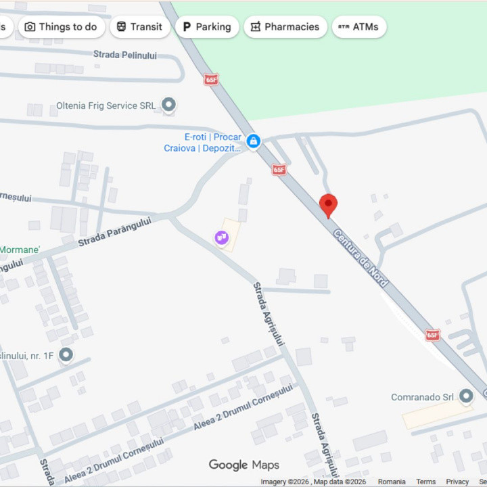Click the Strada Parângului street label
487x487 pixels.
[114, 231]
